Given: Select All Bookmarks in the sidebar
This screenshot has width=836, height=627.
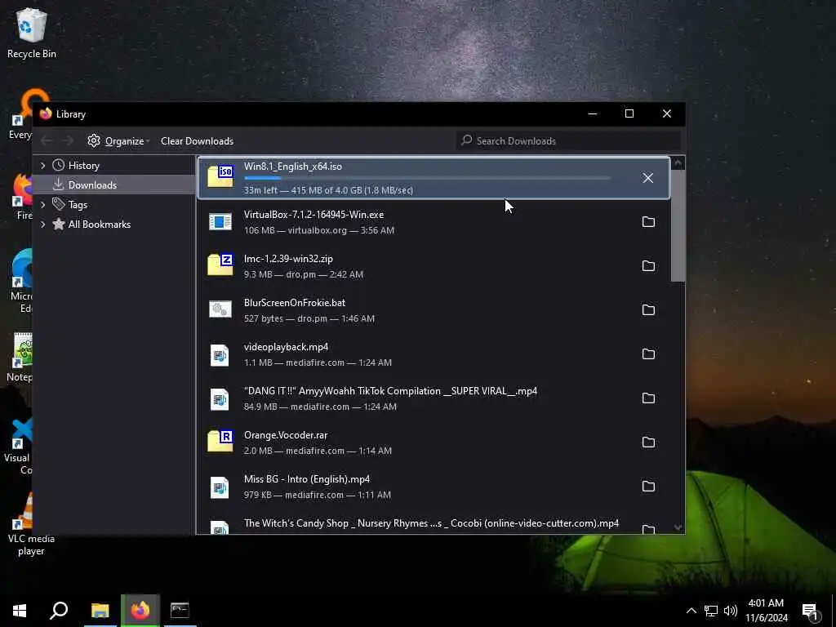Looking at the screenshot, I should tap(99, 225).
